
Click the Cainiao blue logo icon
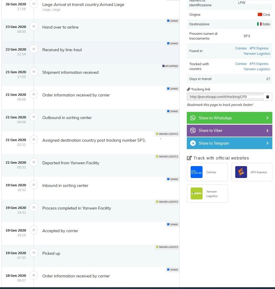[197, 172]
